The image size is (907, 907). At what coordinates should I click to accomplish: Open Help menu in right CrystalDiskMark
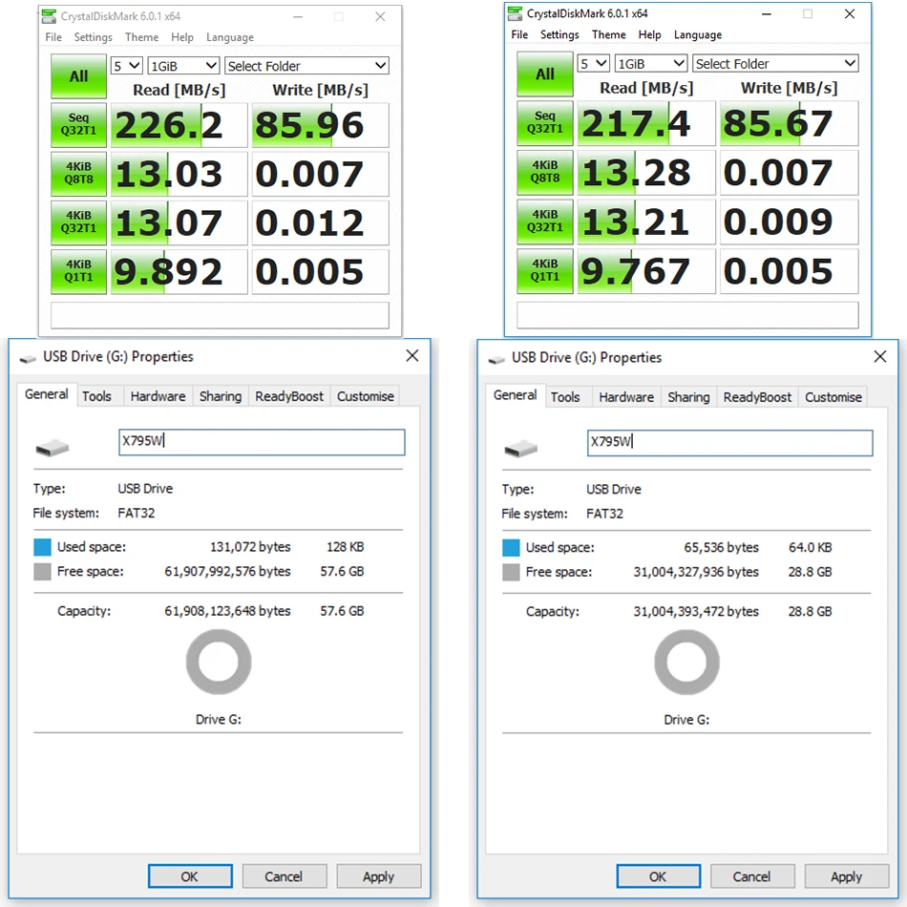point(649,34)
